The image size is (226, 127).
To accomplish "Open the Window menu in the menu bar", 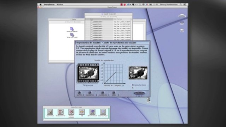I will [x=60, y=5].
